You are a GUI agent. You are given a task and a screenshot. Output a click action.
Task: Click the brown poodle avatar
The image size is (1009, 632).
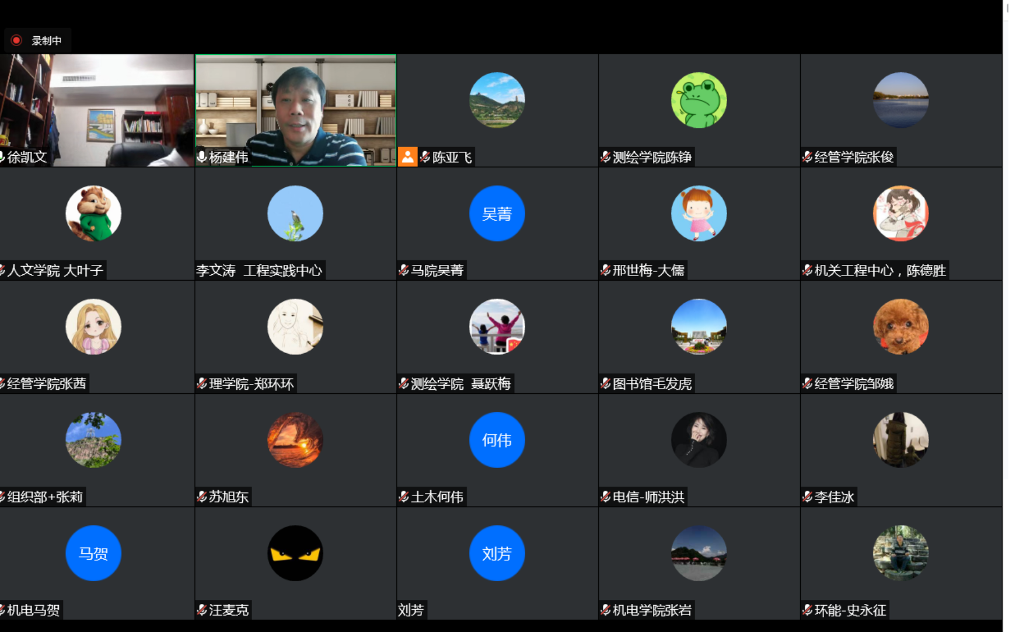pos(900,326)
